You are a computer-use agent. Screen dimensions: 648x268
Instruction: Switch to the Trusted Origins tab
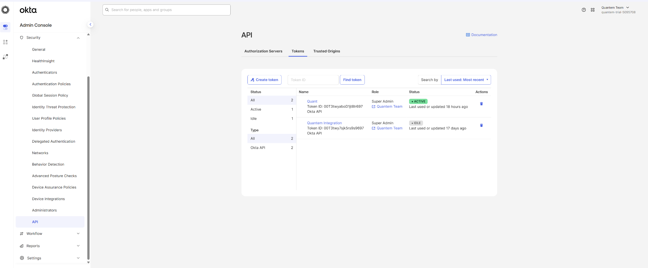coord(327,51)
